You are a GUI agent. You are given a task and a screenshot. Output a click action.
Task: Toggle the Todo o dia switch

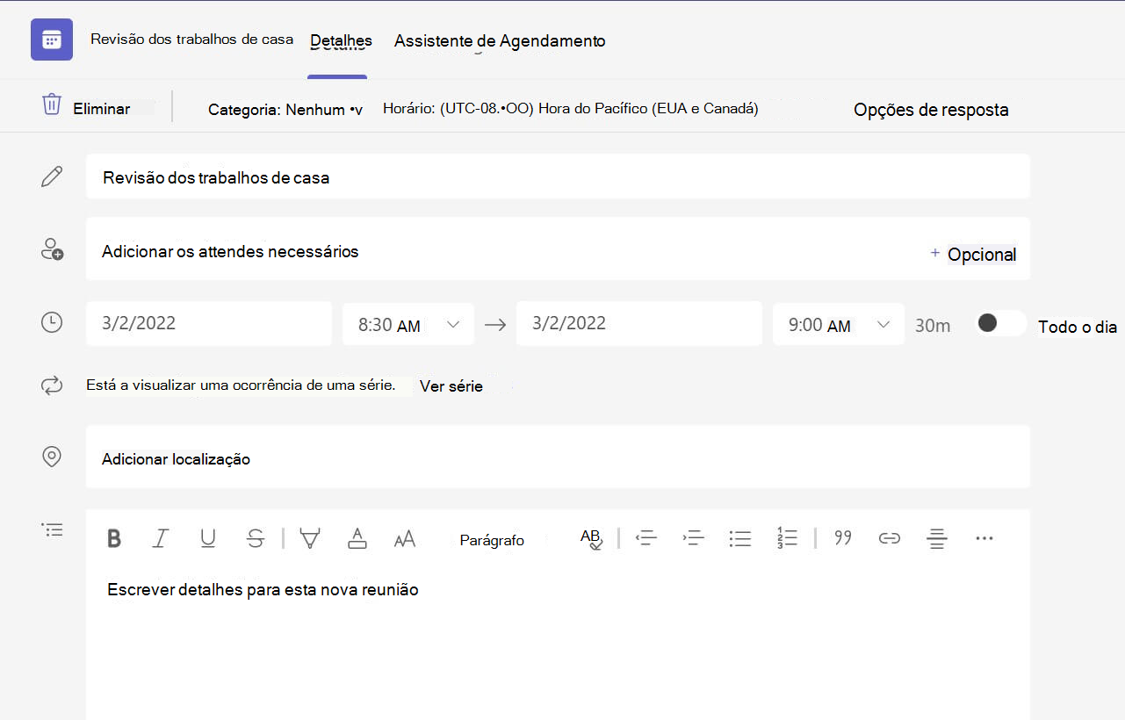tap(1001, 323)
